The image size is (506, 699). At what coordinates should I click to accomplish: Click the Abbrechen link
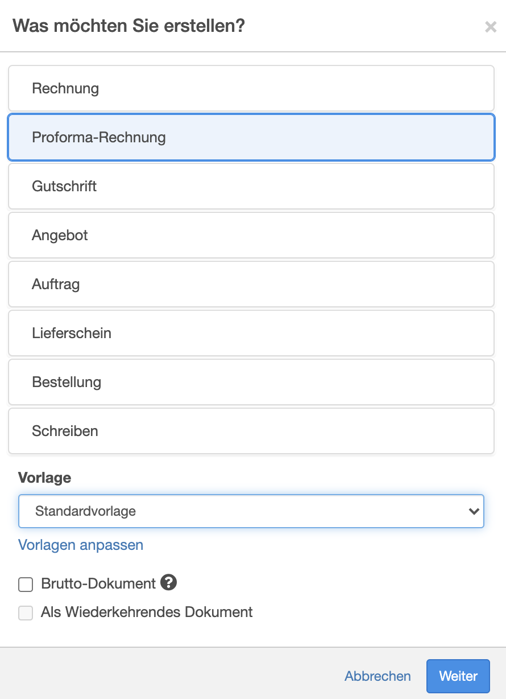click(378, 676)
